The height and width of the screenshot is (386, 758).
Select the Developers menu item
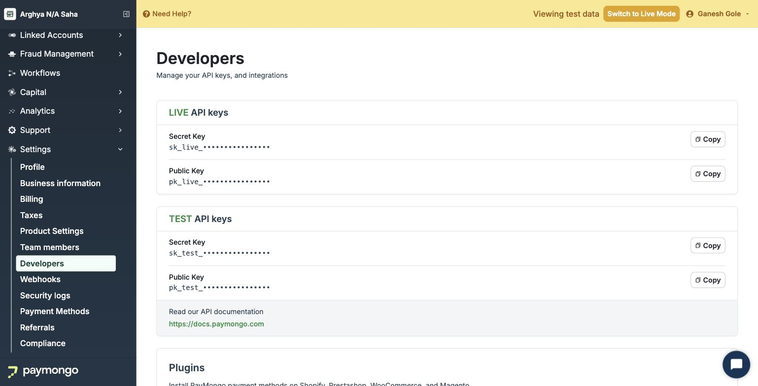(66, 263)
